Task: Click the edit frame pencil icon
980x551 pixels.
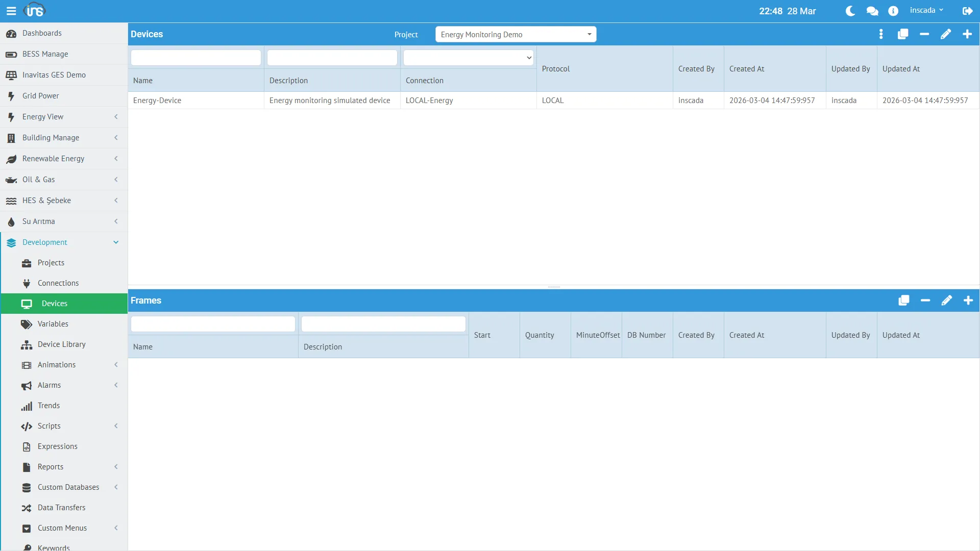Action: pos(946,300)
